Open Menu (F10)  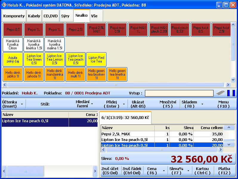pos(223,104)
